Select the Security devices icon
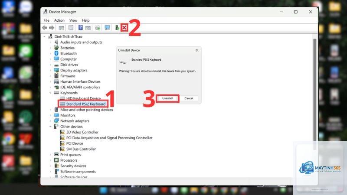347x195 pixels. click(x=56, y=166)
